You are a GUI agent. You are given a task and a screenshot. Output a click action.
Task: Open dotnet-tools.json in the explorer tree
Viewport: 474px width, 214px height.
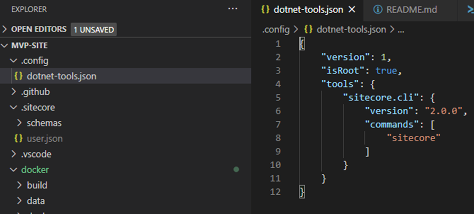pos(61,76)
